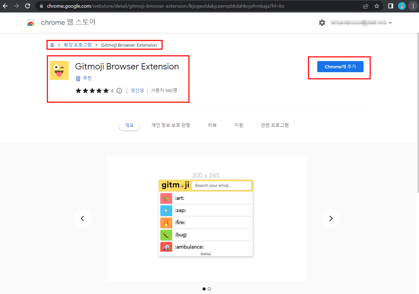
Task: Click the Gitmoji Browser Extension heading
Action: (x=127, y=67)
